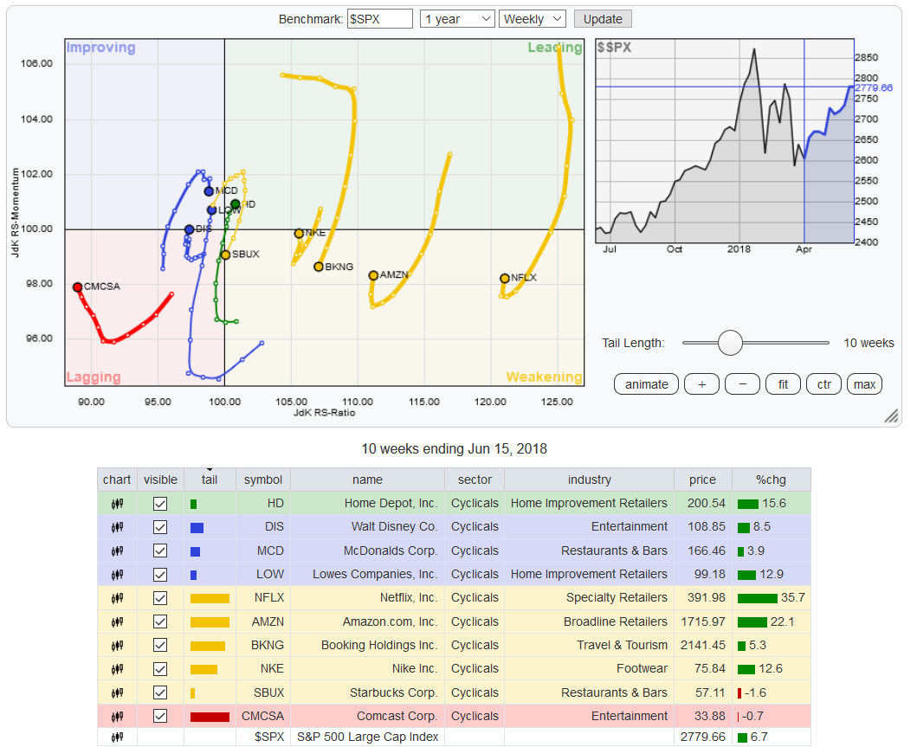Select the NFLX point on the chart
917x747 pixels.
point(505,278)
